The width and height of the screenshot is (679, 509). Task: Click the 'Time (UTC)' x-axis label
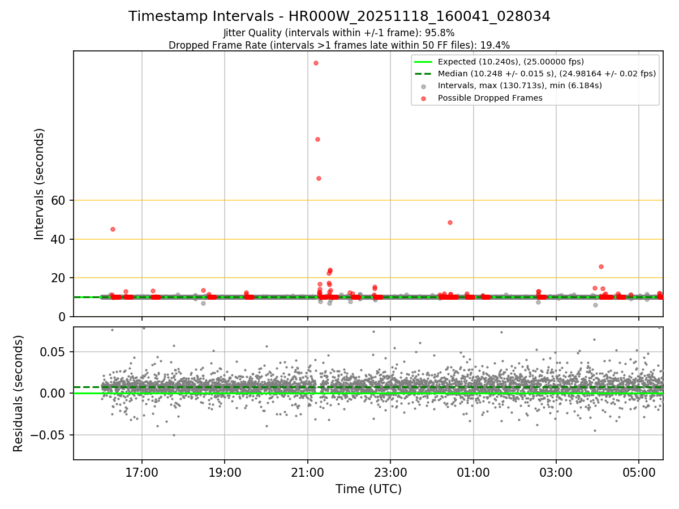pos(368,489)
